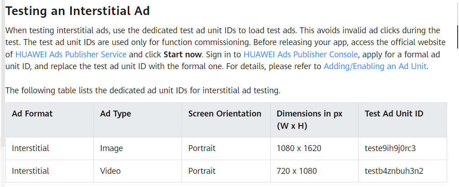The image size is (459, 187).
Task: Click the Ad Type column header
Action: [115, 114]
